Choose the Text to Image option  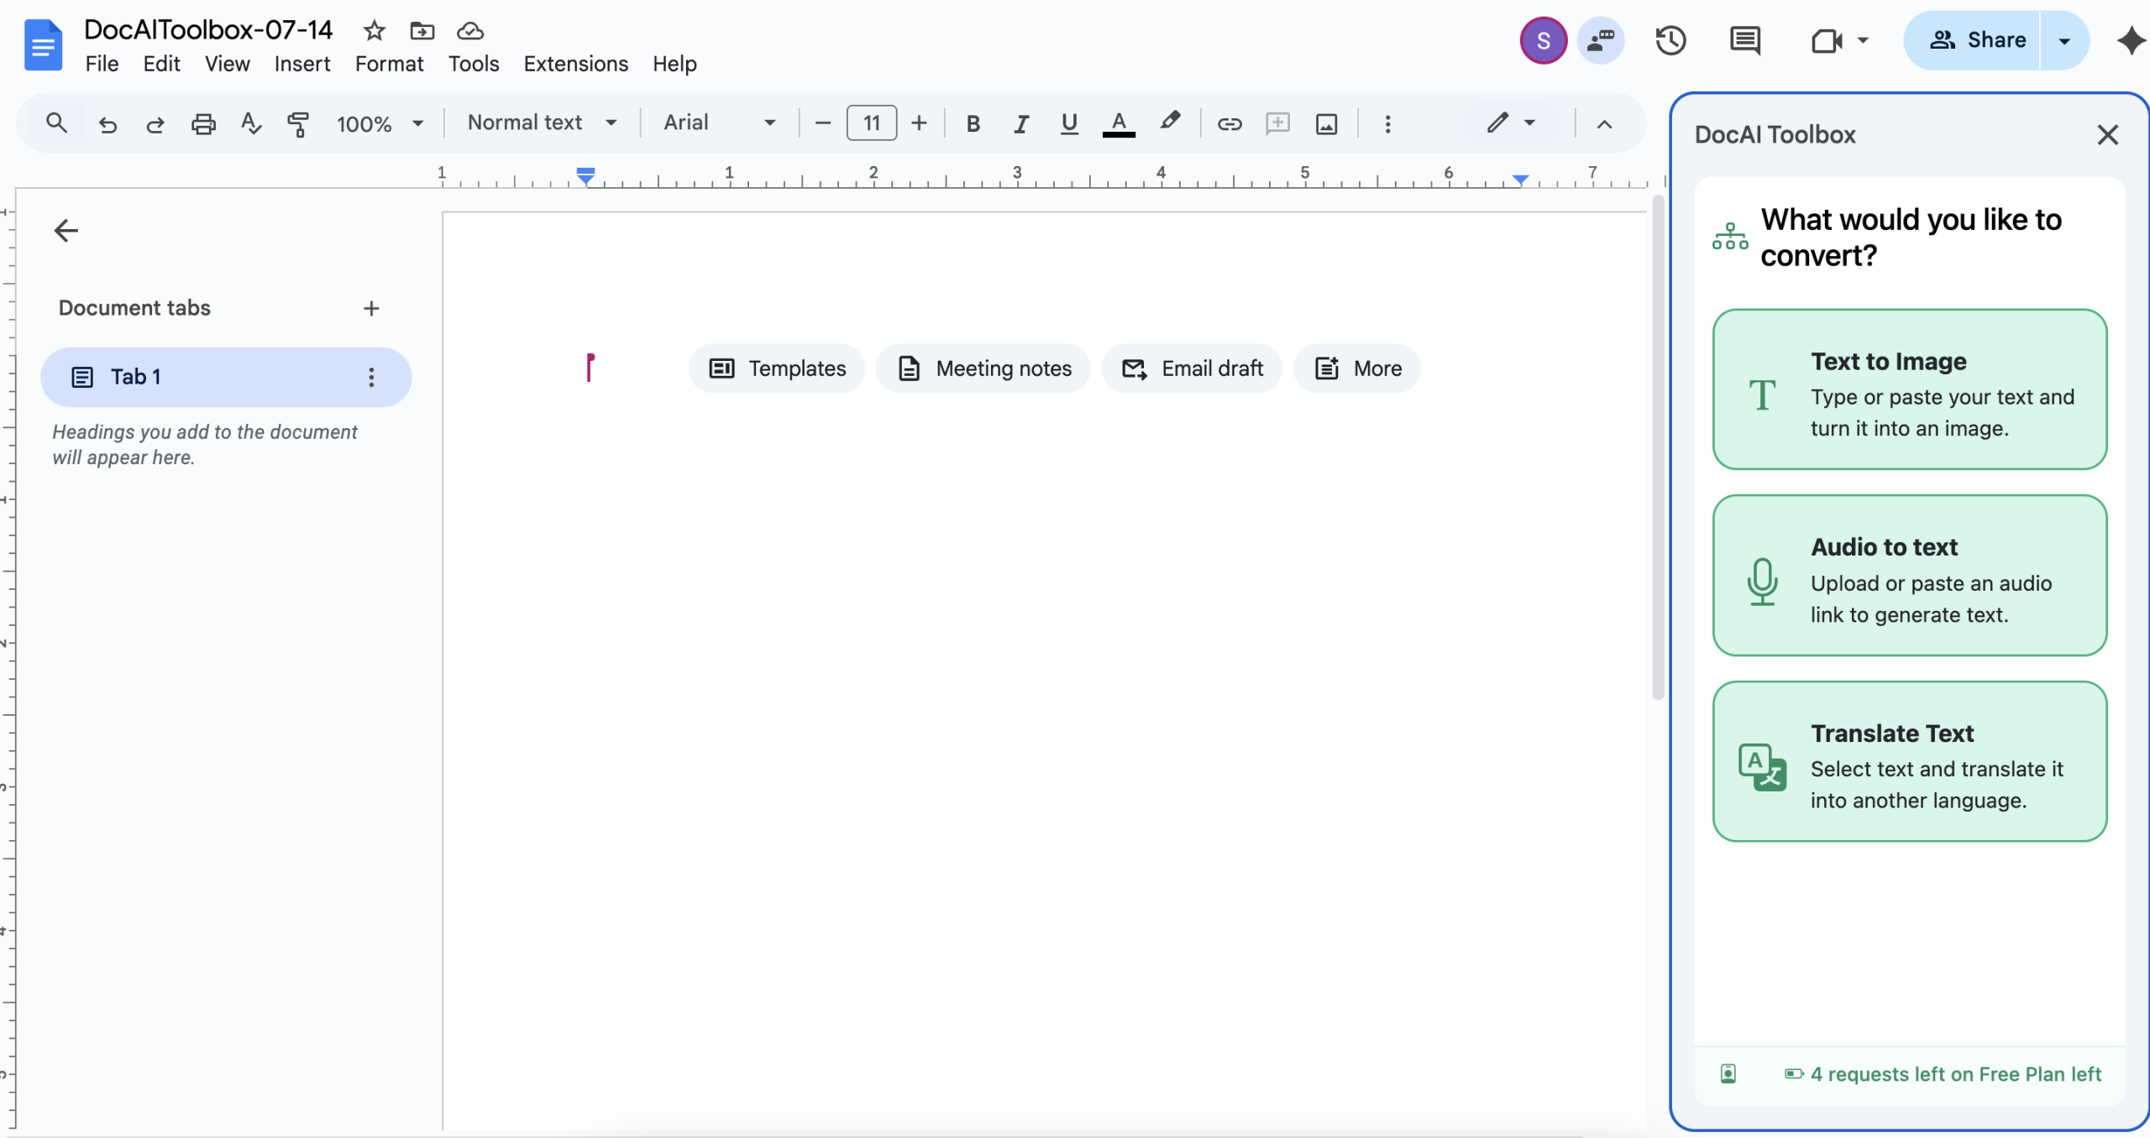tap(1909, 389)
